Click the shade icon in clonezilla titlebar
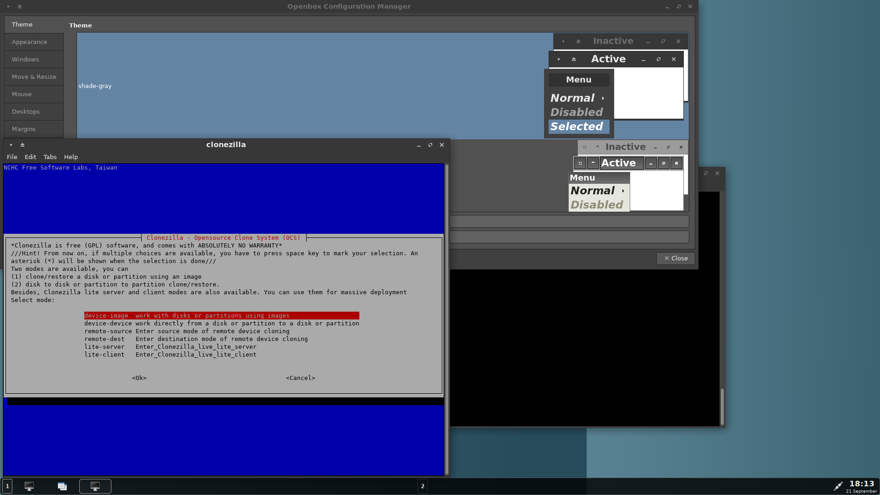Screen dimensions: 880x495 (22, 145)
